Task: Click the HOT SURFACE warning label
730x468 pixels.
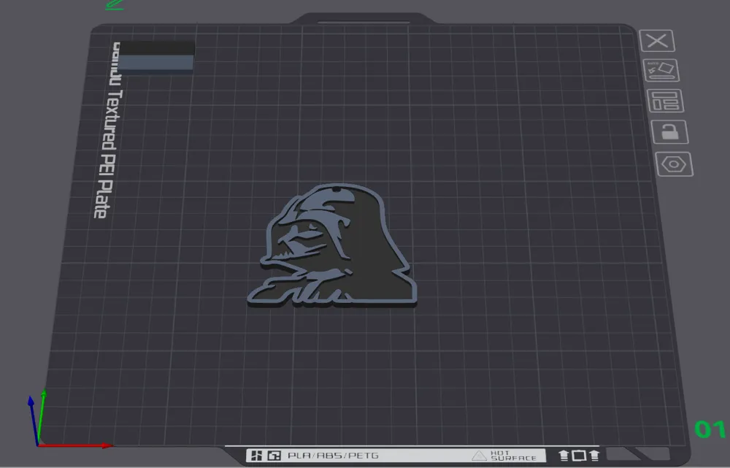Action: [x=504, y=456]
